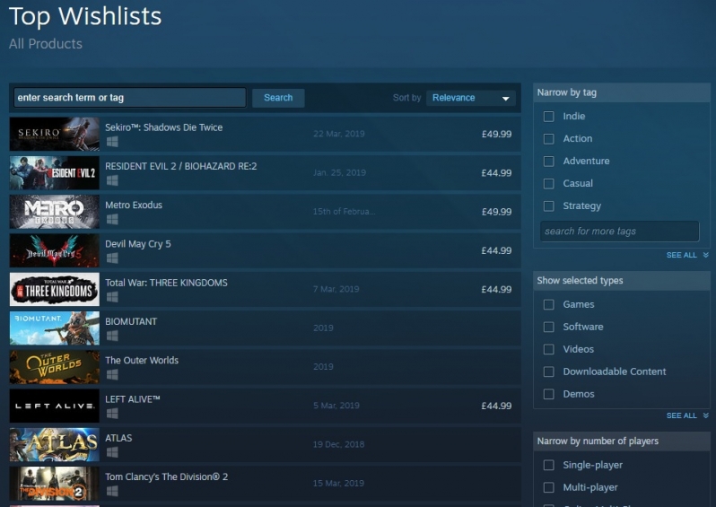Click the Windows icon under The Outer Worlds

coord(112,374)
